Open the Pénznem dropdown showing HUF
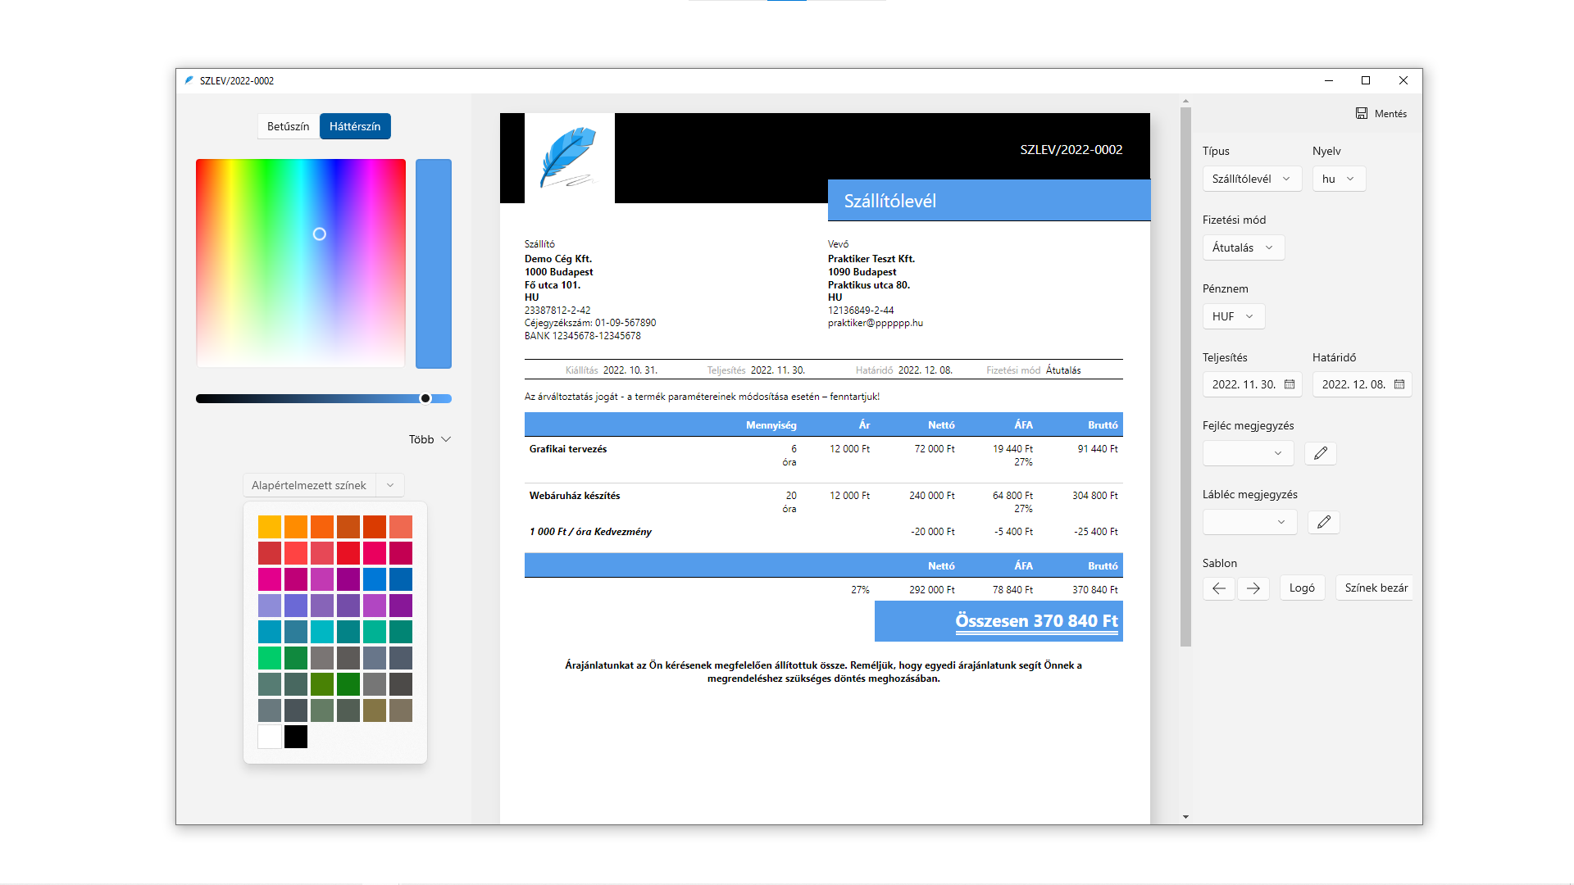This screenshot has width=1574, height=885. 1233,316
